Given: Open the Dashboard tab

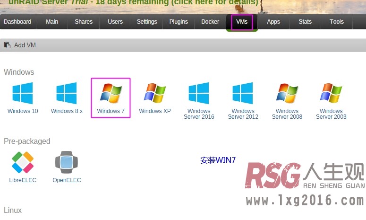Looking at the screenshot, I should 17,22.
